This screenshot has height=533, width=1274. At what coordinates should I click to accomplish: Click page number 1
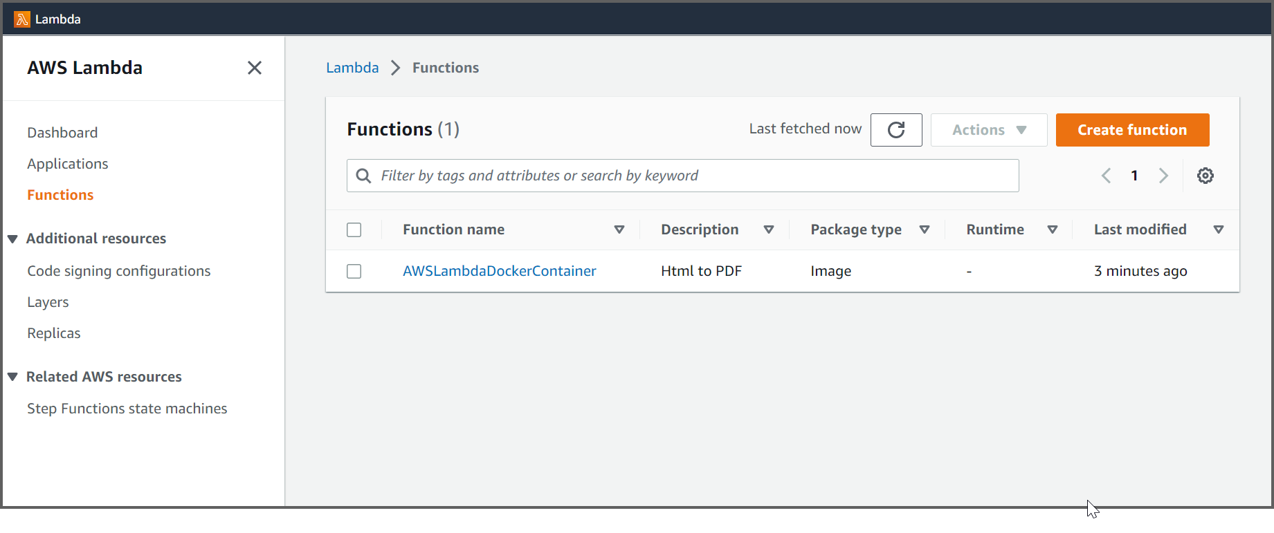point(1135,176)
